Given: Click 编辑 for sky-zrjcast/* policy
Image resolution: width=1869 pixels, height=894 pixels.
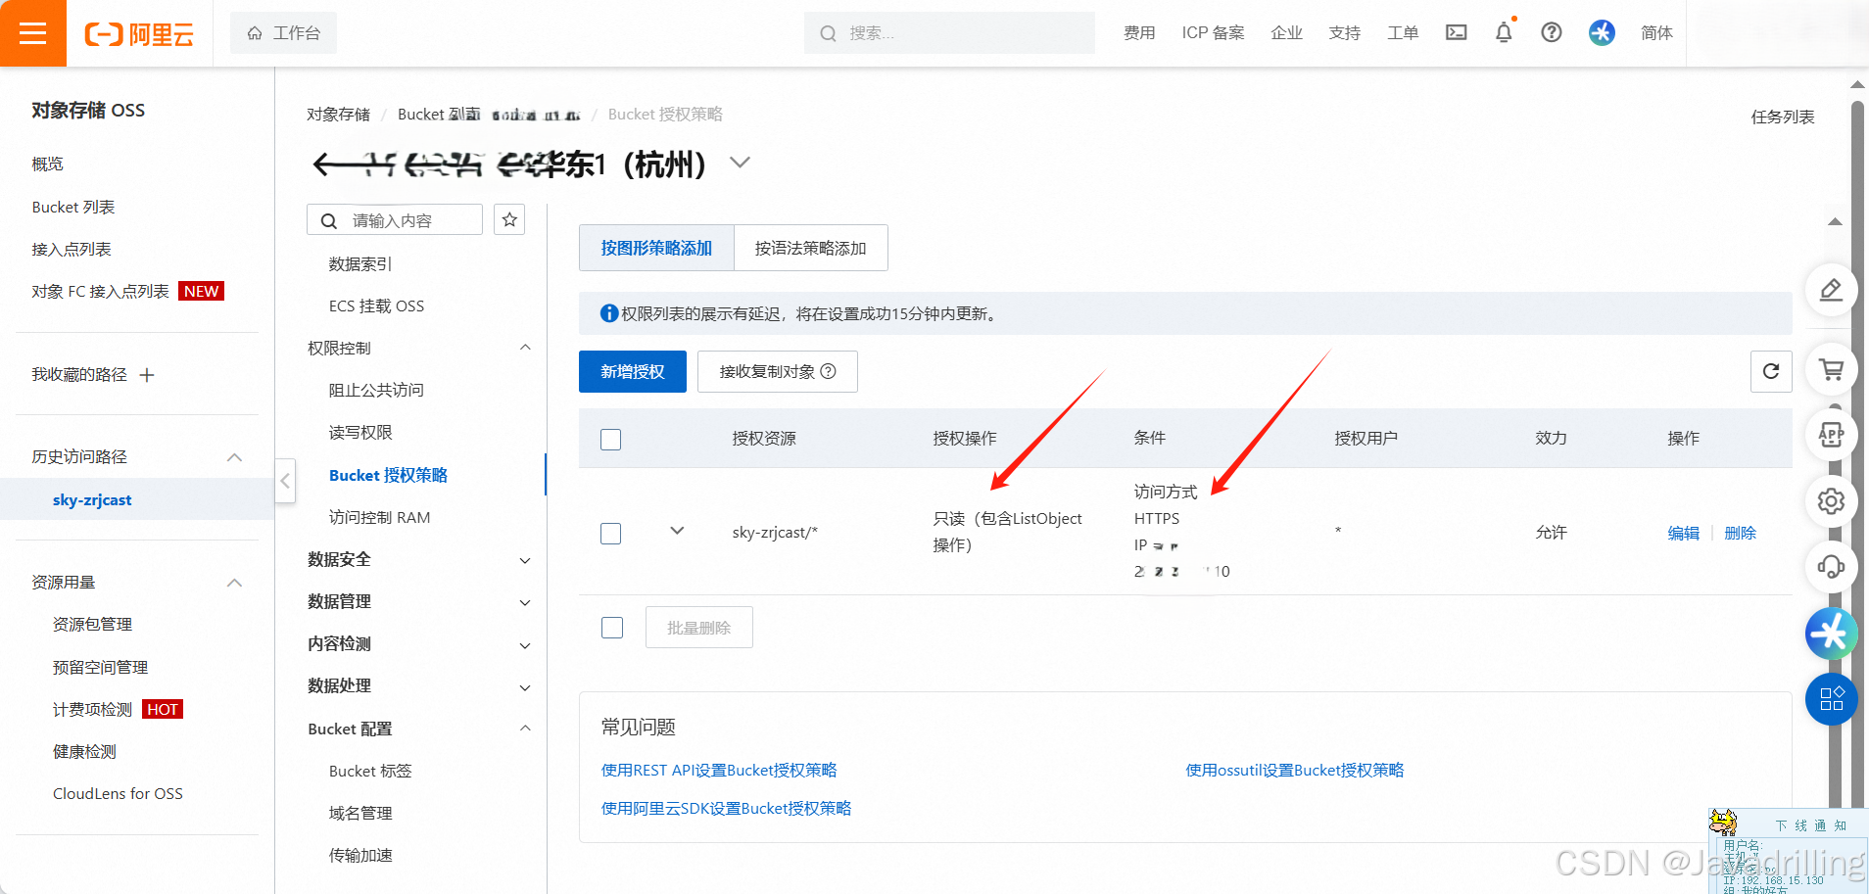Looking at the screenshot, I should click(x=1684, y=533).
